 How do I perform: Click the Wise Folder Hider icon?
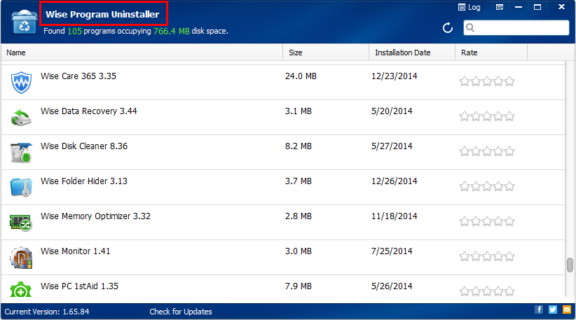[x=21, y=187]
